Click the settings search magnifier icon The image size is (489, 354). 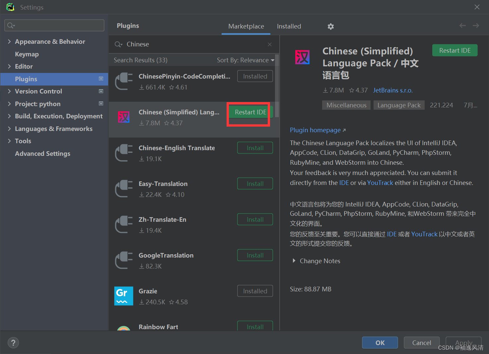point(11,26)
